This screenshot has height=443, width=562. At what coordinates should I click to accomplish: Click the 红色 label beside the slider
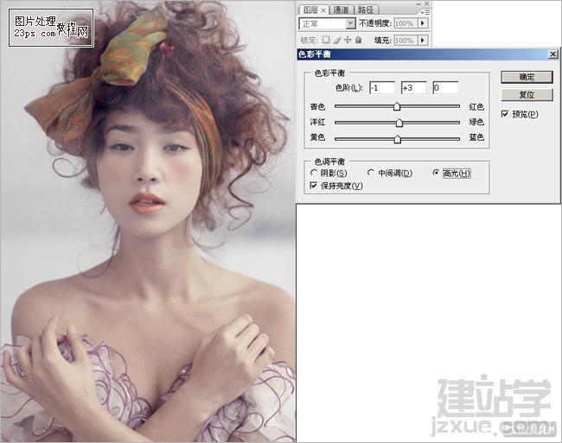tap(476, 106)
